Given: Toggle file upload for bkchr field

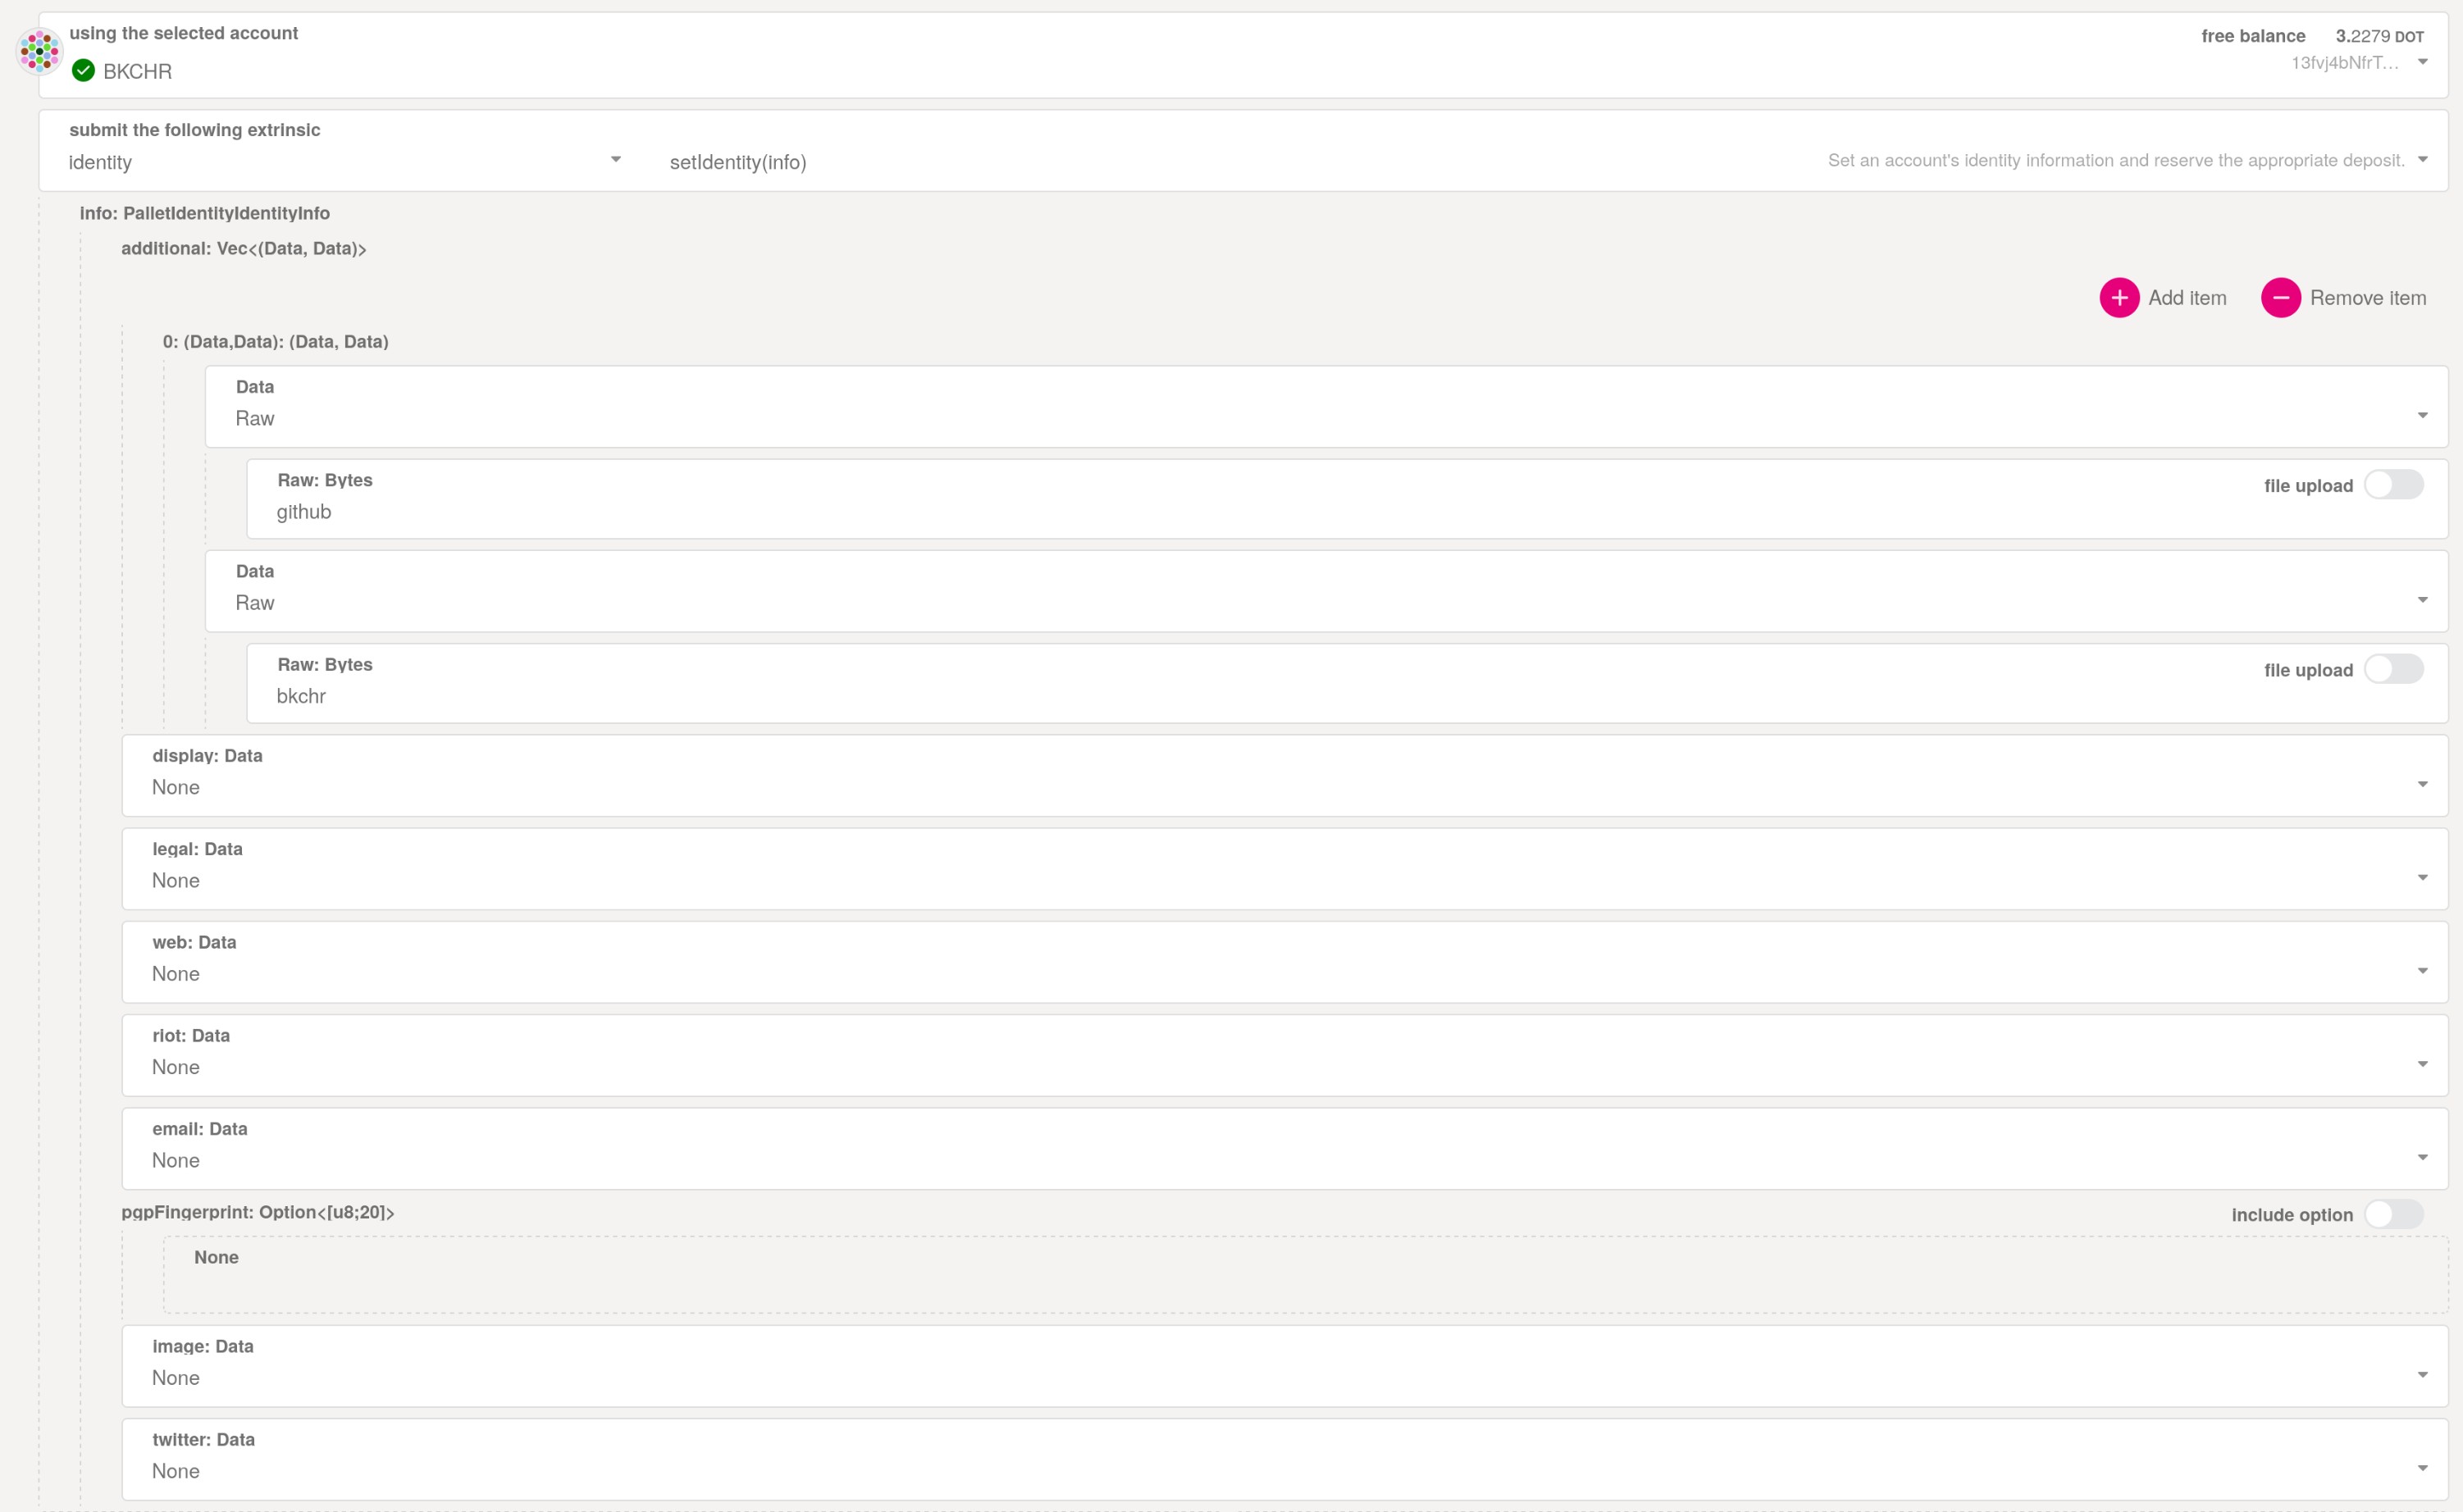Looking at the screenshot, I should tap(2393, 669).
